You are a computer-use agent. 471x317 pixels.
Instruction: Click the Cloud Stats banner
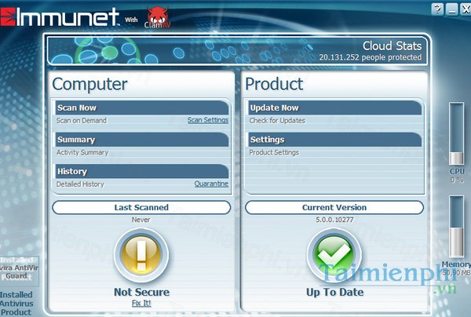(x=237, y=50)
